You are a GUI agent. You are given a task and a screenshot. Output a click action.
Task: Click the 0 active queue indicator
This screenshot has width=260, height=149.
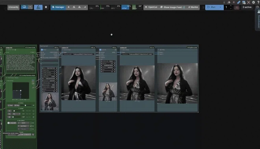[x=247, y=7]
